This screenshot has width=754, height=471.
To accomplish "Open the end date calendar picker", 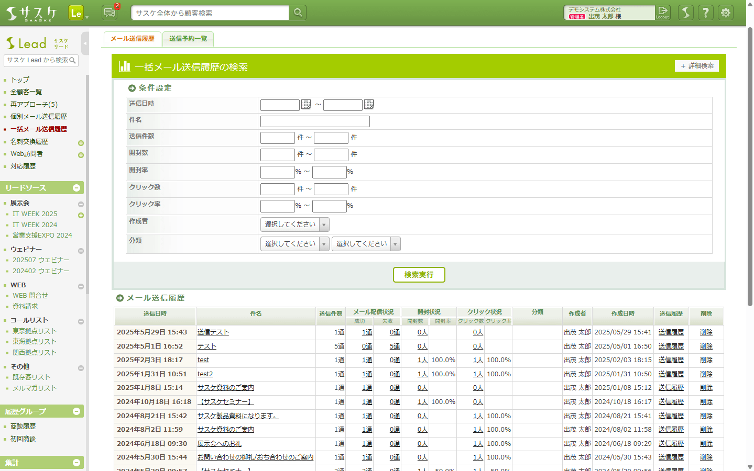I will [x=369, y=105].
